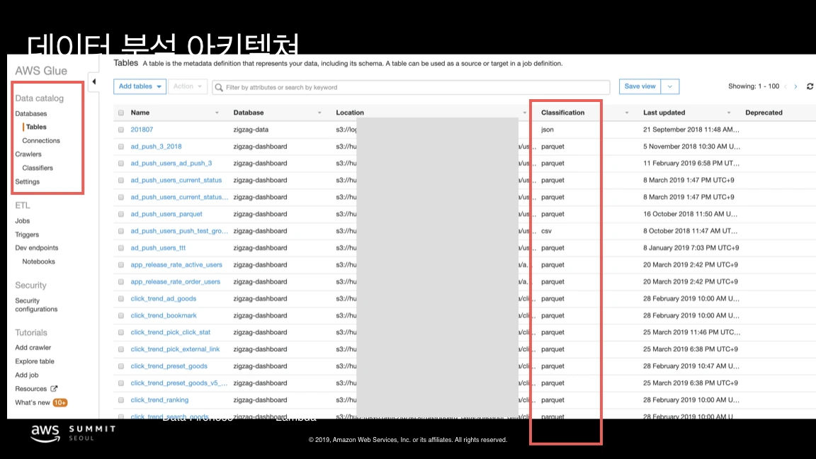This screenshot has height=459, width=816.
Task: Open What's new link
Action: point(33,402)
